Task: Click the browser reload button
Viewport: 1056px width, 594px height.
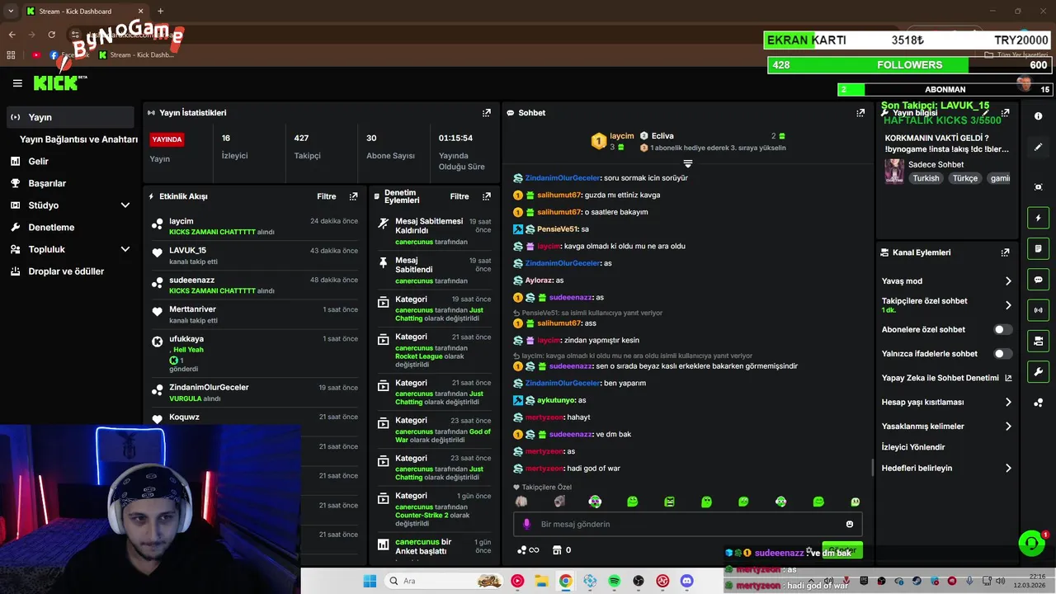Action: [51, 35]
